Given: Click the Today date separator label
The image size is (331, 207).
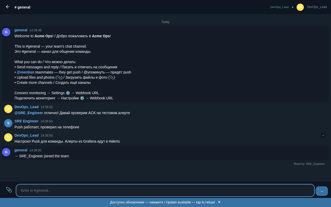Looking at the screenshot, I should coord(165,22).
